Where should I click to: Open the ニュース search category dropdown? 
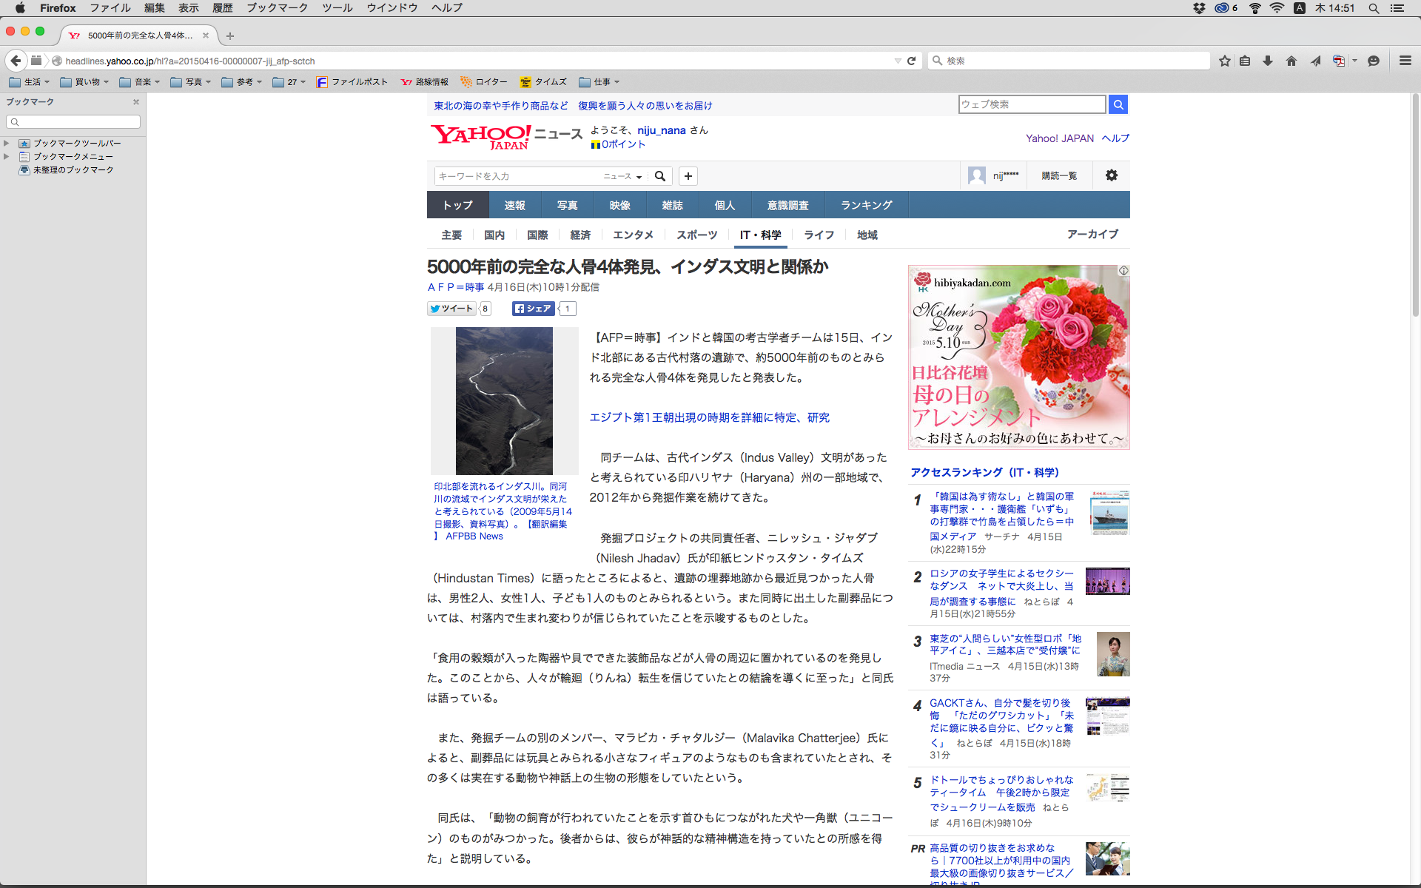[622, 176]
